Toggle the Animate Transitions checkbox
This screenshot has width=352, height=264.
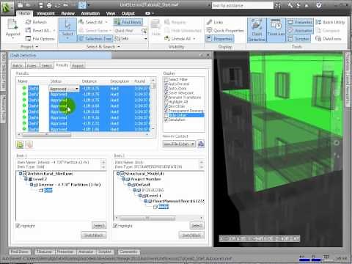coord(166,98)
